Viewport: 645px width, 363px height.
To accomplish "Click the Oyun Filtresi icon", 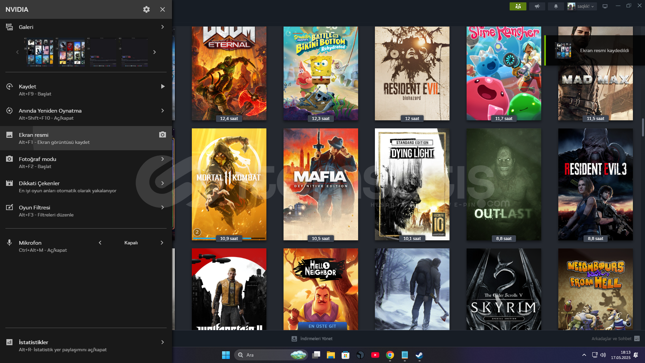I will point(9,207).
